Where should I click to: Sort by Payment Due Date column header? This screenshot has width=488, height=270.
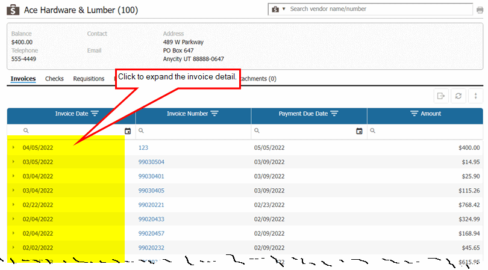click(303, 114)
